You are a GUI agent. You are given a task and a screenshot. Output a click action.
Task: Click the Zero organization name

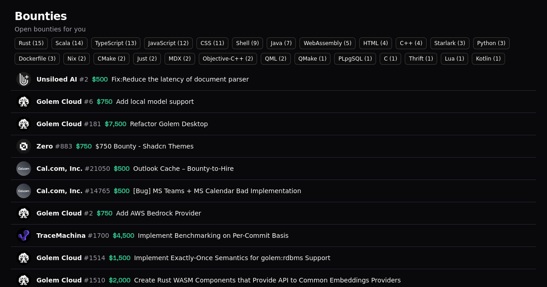(45, 146)
